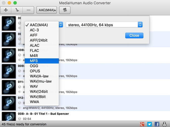Click the 009- track album art thumbnail
170x127 pixels.
pos(9,71)
